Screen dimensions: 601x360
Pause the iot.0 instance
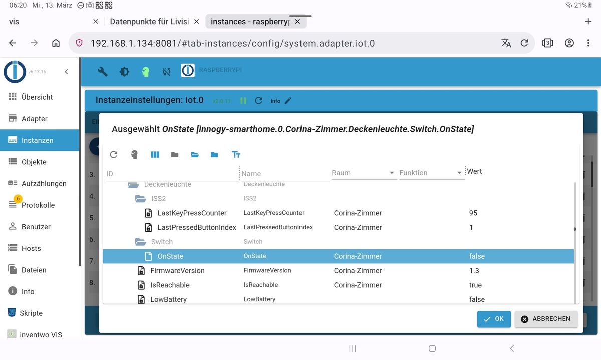coord(243,101)
